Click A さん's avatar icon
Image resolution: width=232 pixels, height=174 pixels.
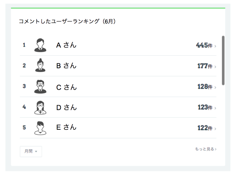[x=40, y=45]
